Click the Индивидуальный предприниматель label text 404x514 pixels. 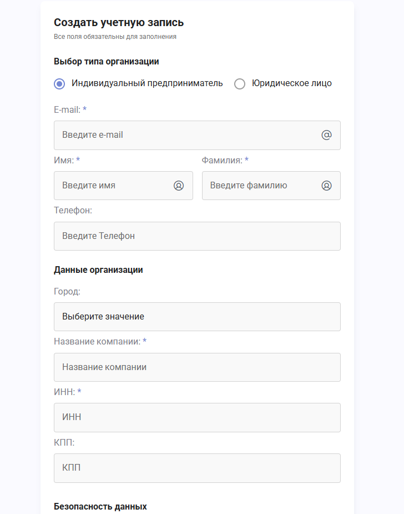(x=147, y=83)
